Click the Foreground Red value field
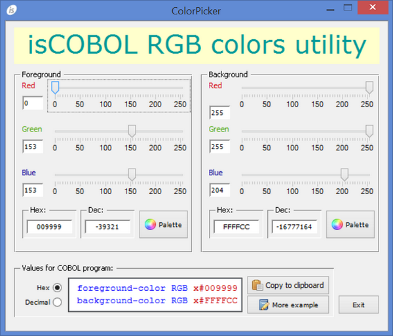The width and height of the screenshot is (393, 336). (x=33, y=103)
